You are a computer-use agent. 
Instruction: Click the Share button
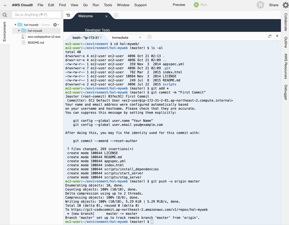tap(274, 5)
